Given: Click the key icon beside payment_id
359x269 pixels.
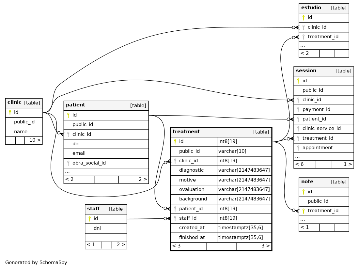Looking at the screenshot, I should click(298, 110).
